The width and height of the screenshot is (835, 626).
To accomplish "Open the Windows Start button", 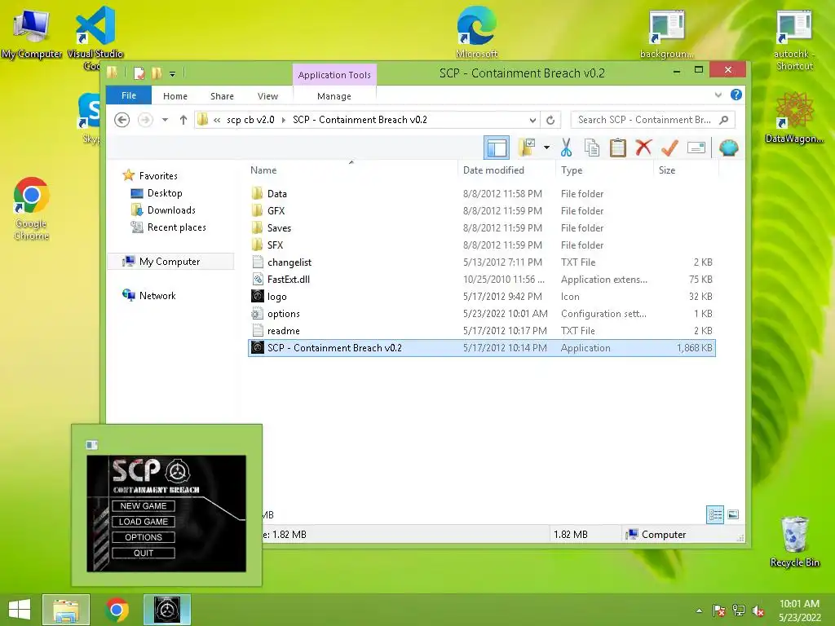I will click(20, 610).
